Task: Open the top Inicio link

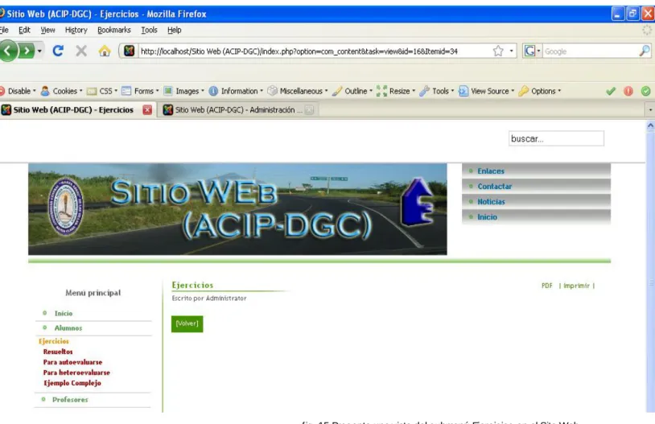Action: (x=487, y=216)
